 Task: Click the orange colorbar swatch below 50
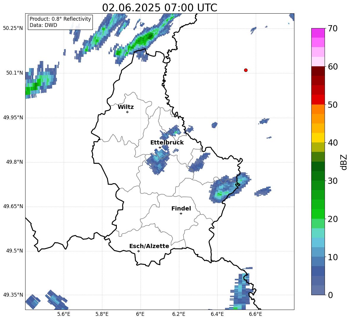point(318,109)
